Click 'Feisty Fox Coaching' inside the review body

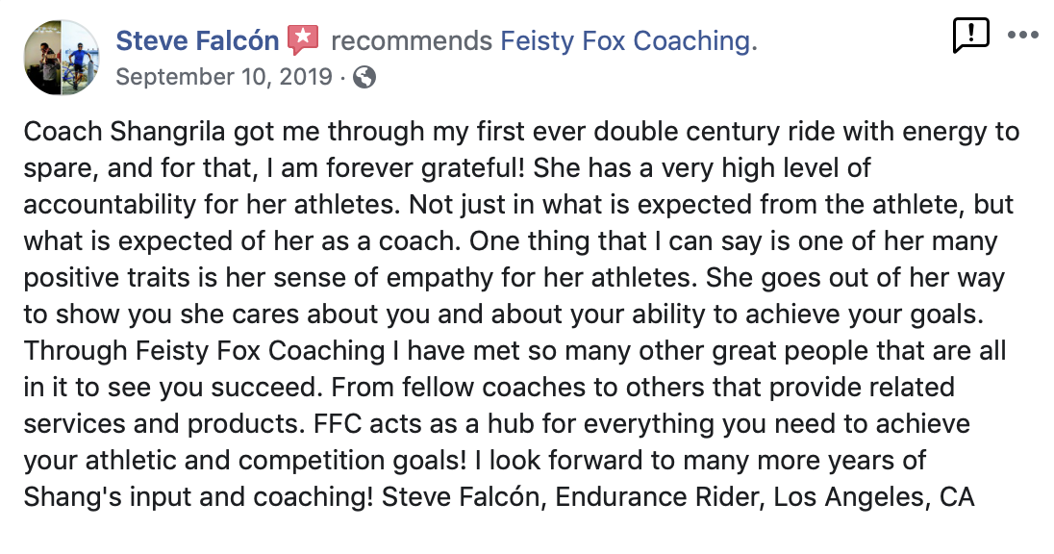260,350
